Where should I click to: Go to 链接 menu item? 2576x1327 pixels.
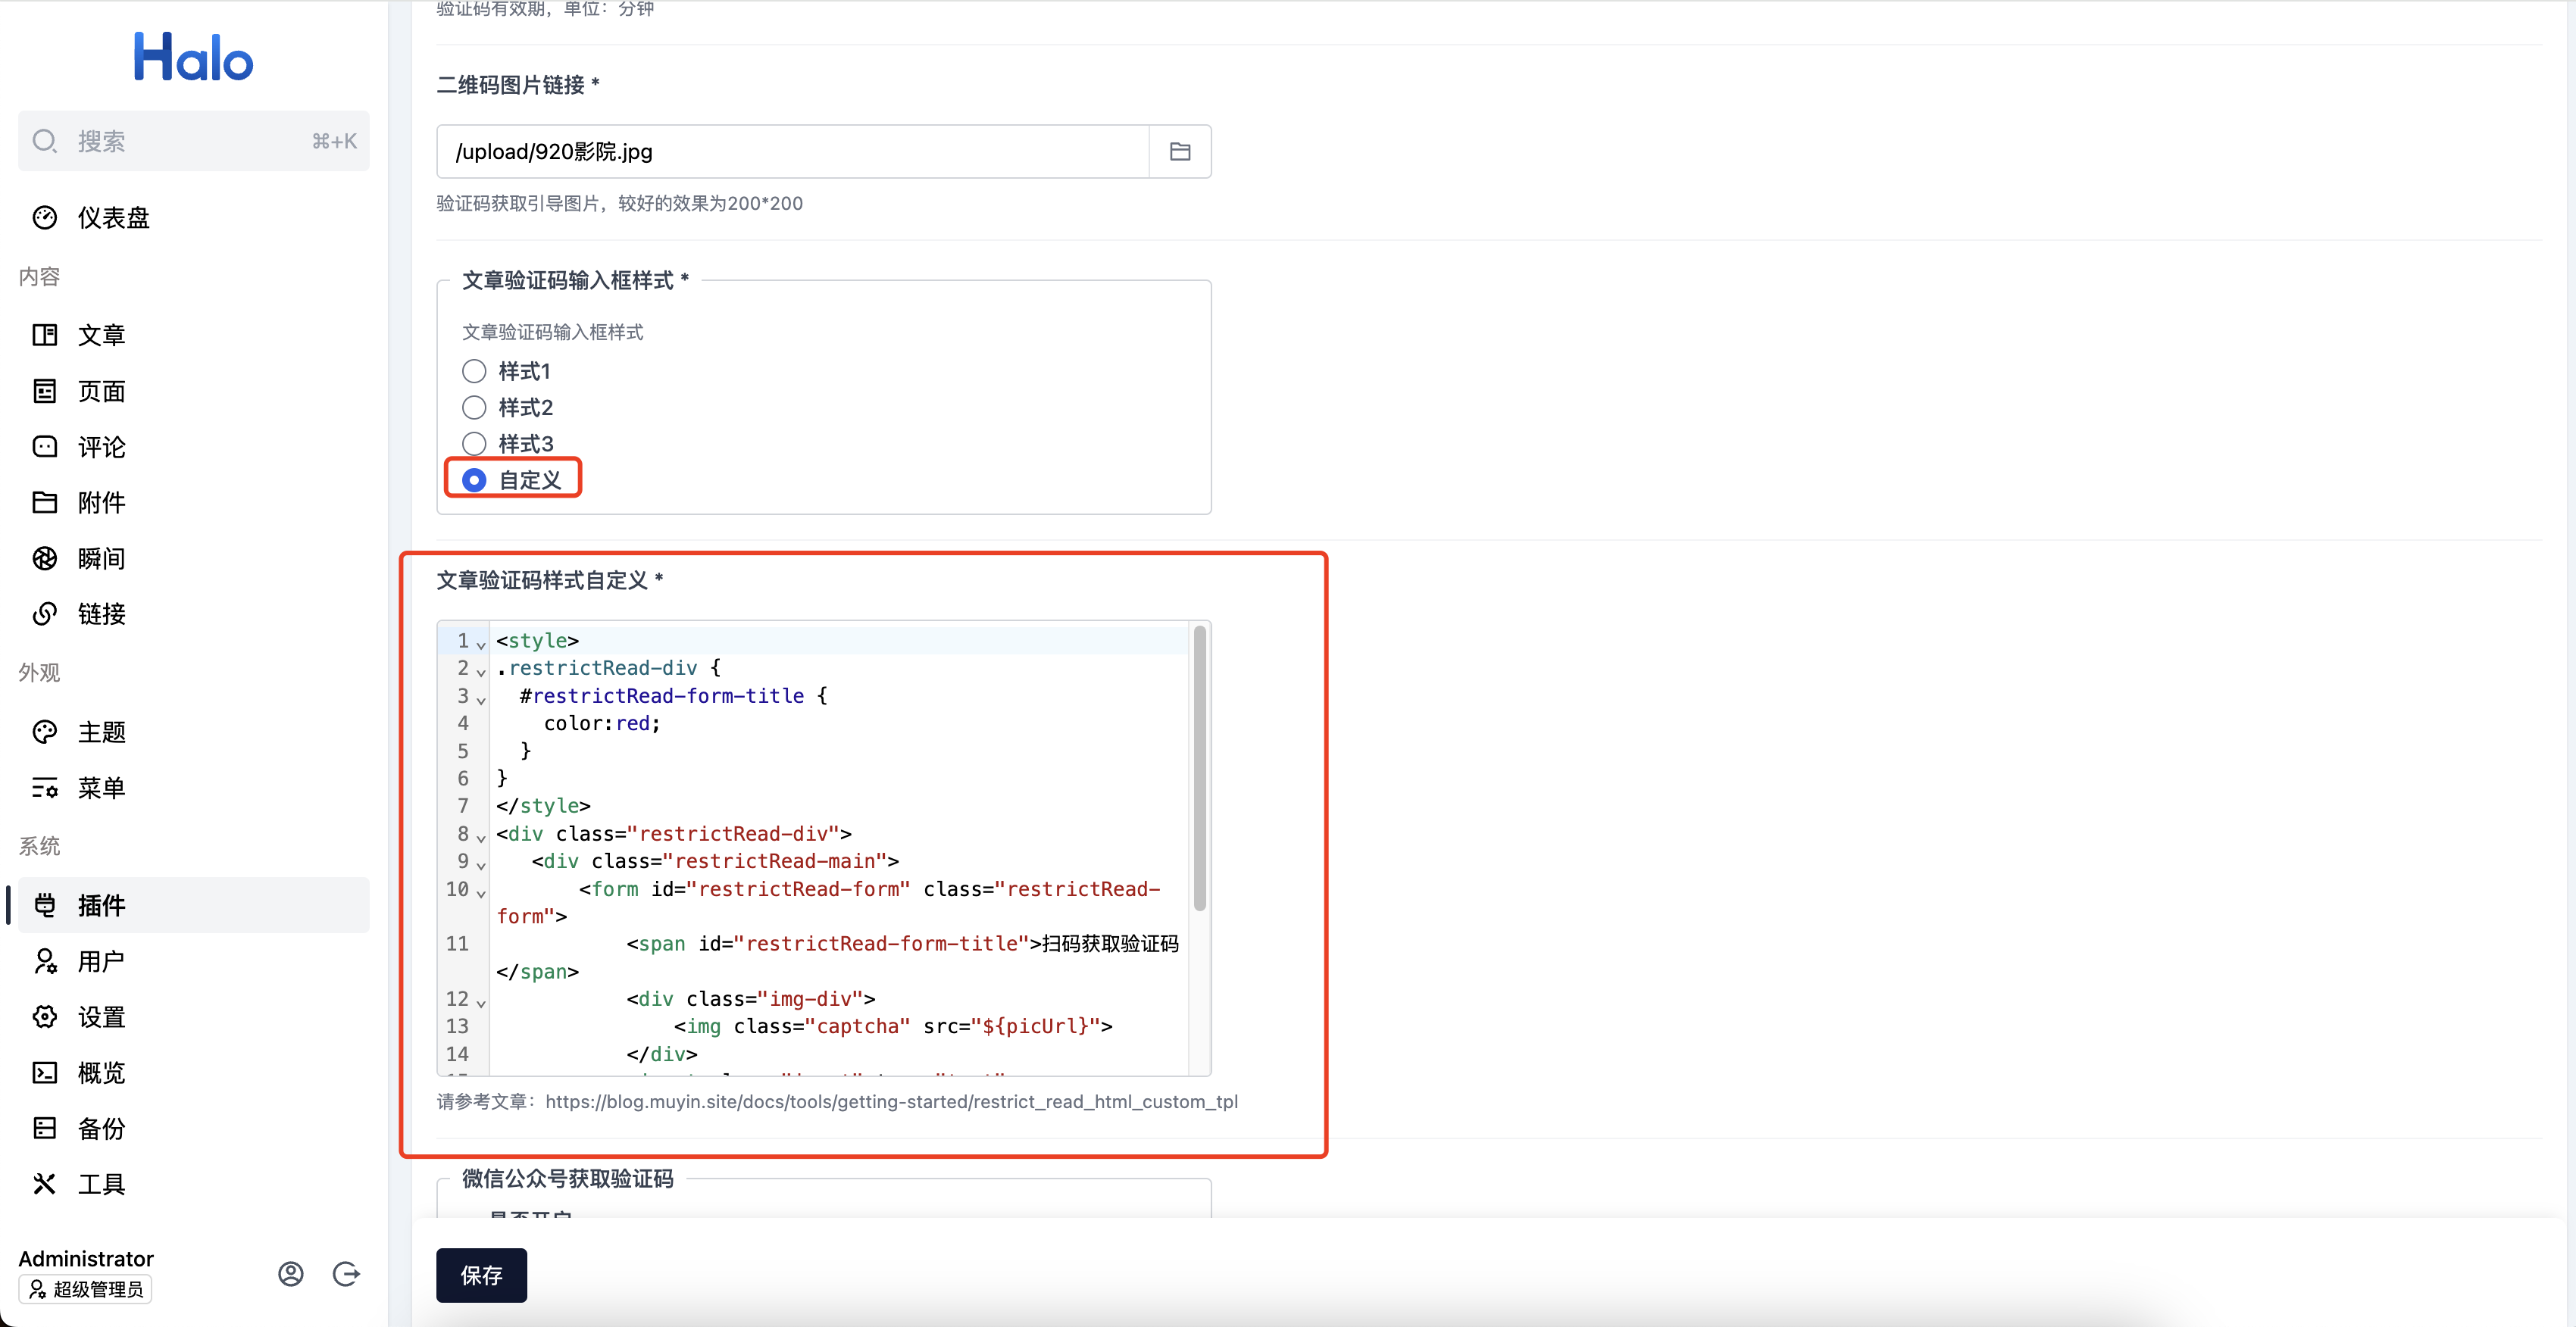193,614
